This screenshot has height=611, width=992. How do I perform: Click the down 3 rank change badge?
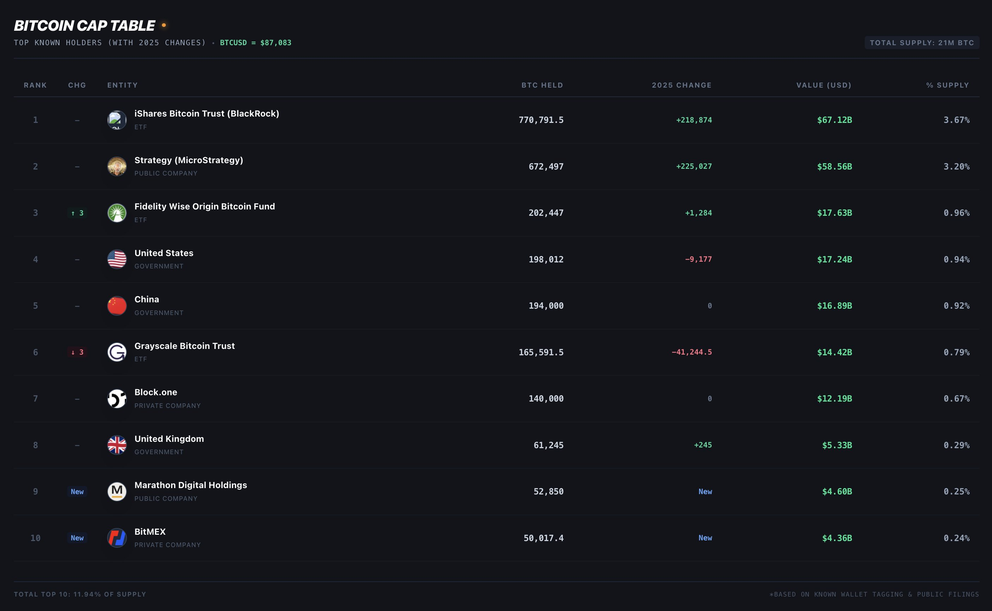pyautogui.click(x=77, y=352)
